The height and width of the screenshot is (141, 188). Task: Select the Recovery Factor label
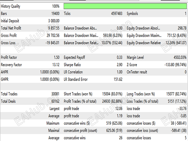(11, 65)
